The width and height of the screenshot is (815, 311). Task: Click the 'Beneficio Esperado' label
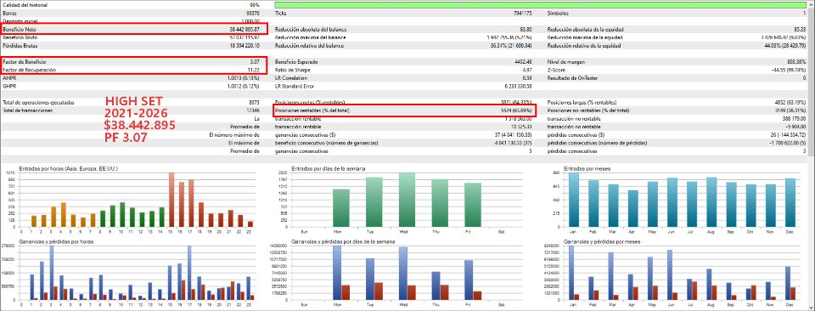tap(297, 62)
